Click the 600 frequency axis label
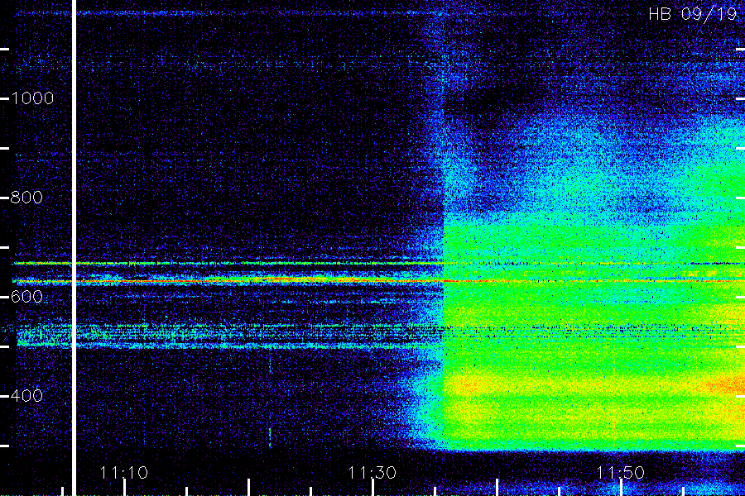 26,297
